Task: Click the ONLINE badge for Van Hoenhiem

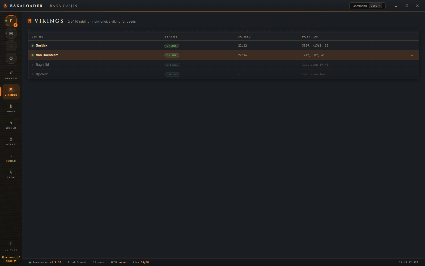Action: click(172, 55)
